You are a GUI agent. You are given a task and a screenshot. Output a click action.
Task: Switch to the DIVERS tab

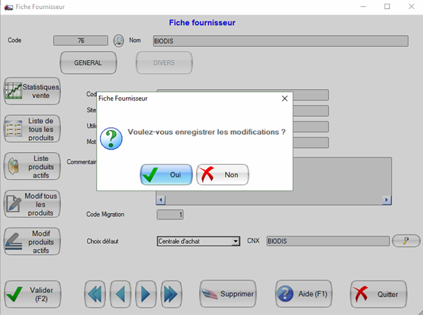tap(164, 63)
